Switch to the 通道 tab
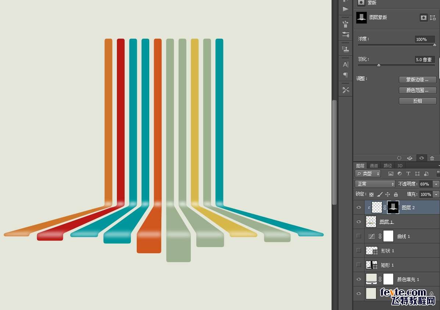Viewport: 440px width, 310px height. [373, 166]
